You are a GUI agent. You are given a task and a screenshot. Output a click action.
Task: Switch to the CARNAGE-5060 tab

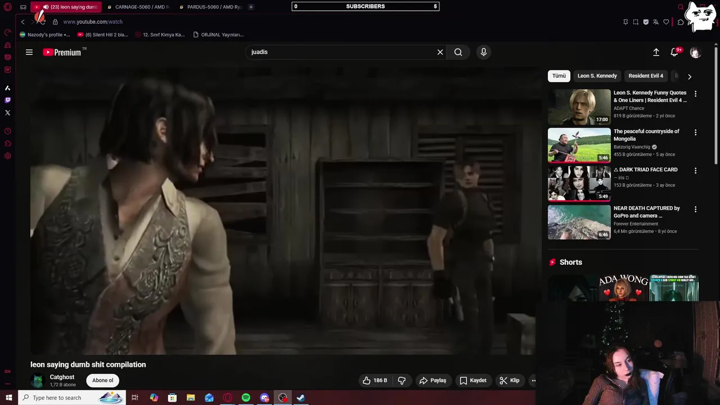point(137,7)
